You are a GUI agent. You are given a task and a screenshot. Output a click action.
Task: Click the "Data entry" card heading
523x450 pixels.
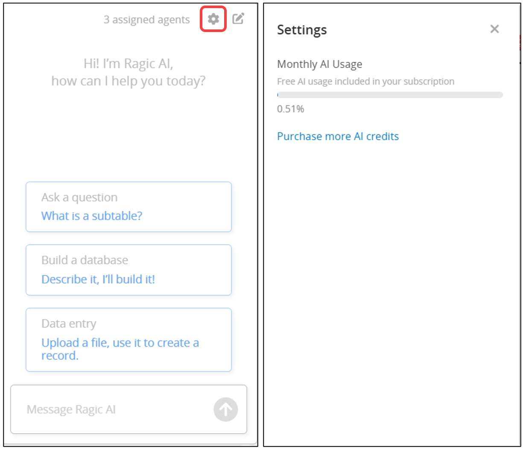pos(69,324)
